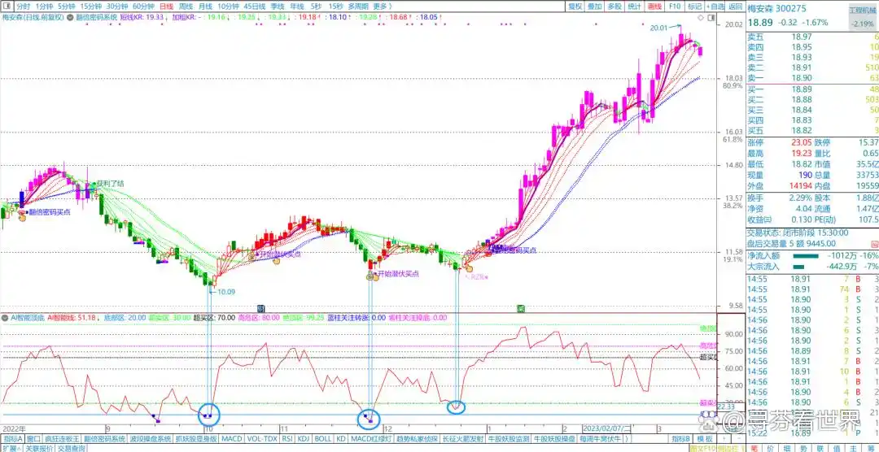Select the BOLL indicator tab
Image resolution: width=879 pixels, height=452 pixels.
click(322, 438)
